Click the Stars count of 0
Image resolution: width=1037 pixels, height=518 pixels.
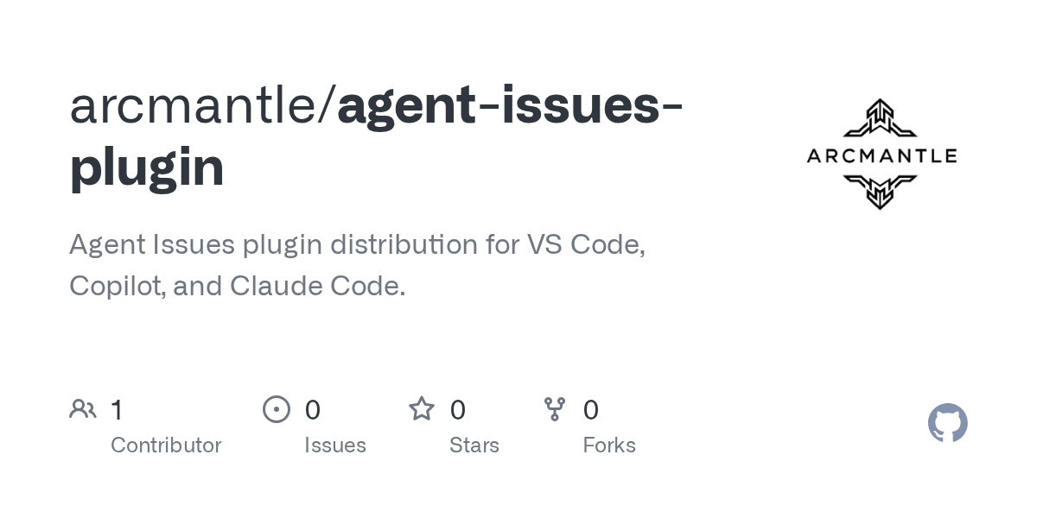tap(457, 409)
